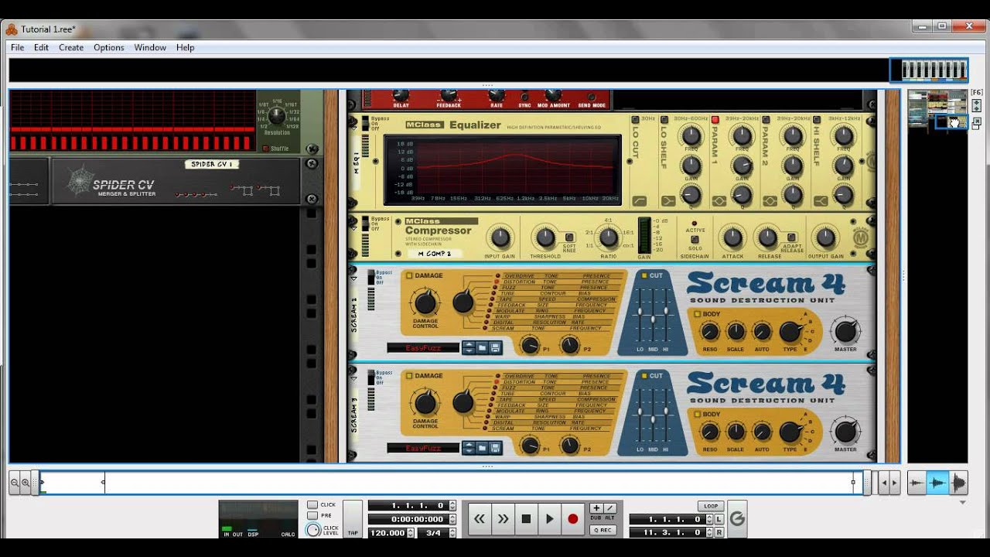Click the Compressor THRESHOLD knob

pyautogui.click(x=545, y=237)
